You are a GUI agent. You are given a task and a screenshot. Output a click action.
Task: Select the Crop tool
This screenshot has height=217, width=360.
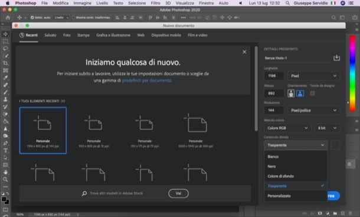(x=5, y=63)
